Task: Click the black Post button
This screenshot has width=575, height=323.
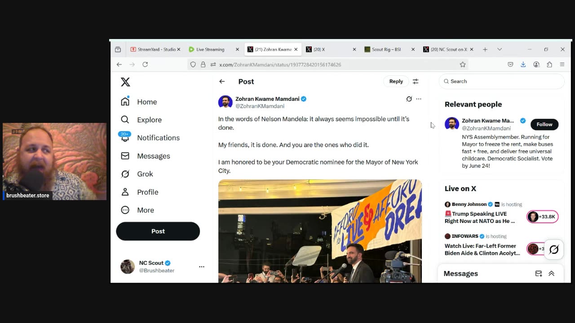Action: pos(158,231)
